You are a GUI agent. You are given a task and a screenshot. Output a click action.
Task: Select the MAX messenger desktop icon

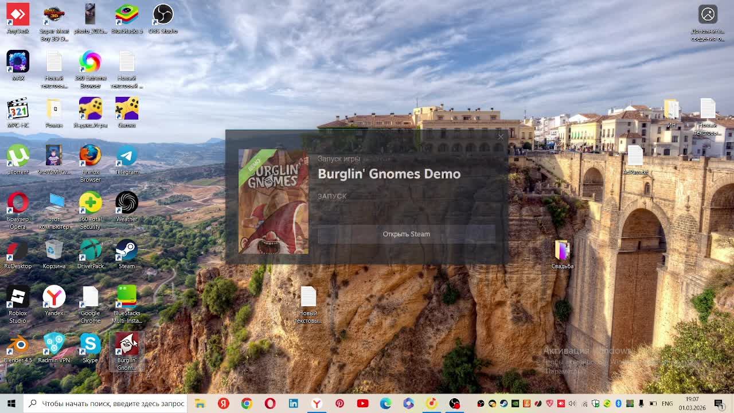pyautogui.click(x=18, y=66)
